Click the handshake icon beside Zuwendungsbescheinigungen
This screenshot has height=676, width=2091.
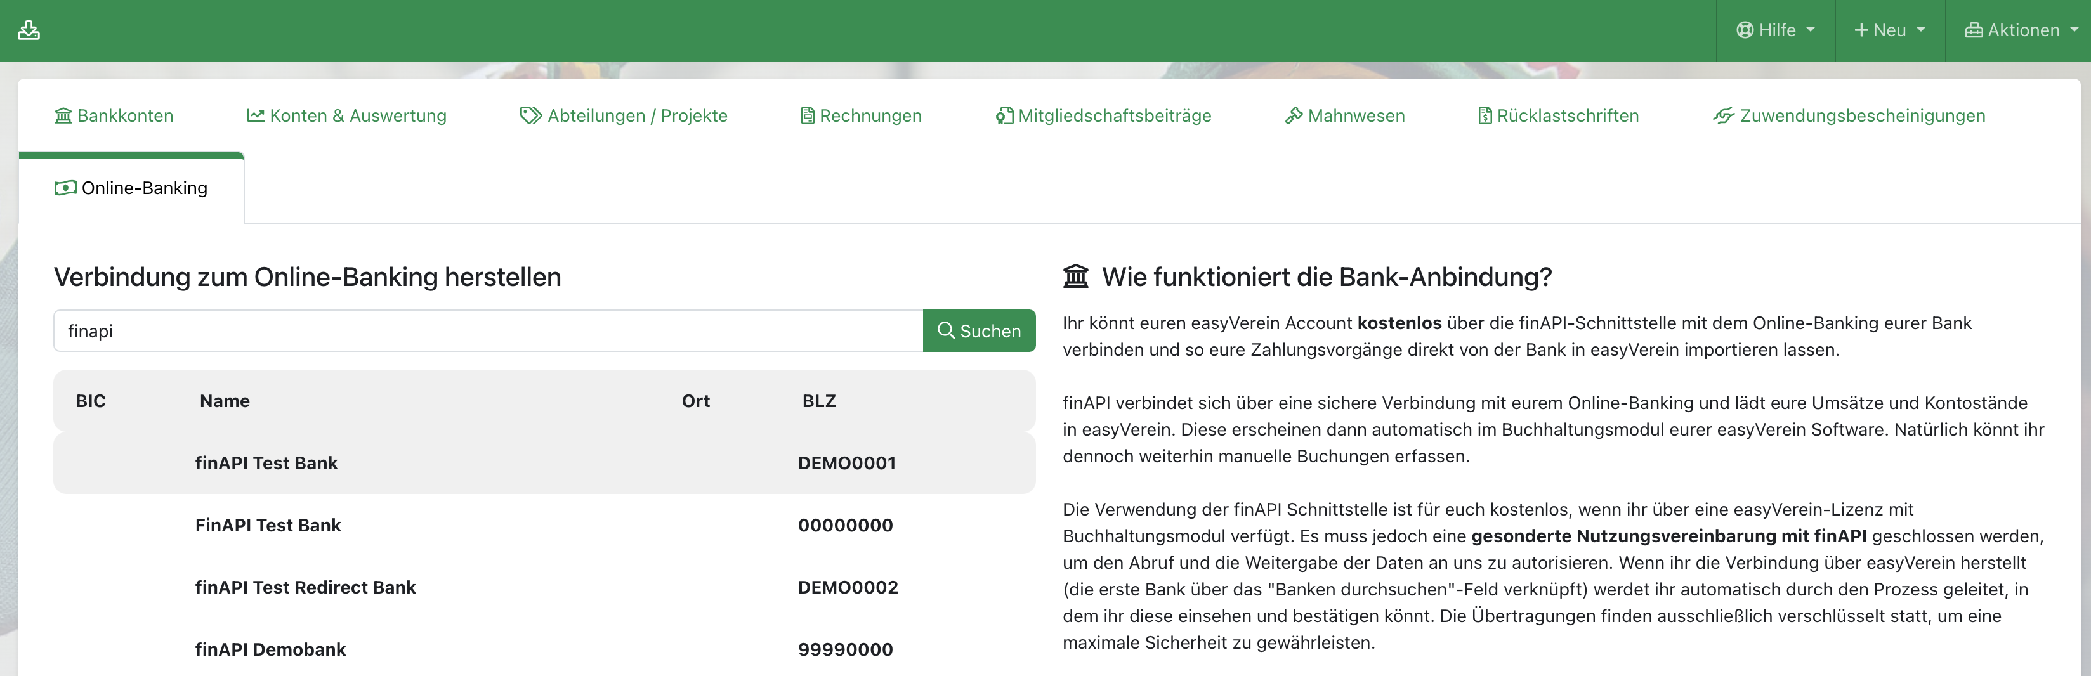1724,115
